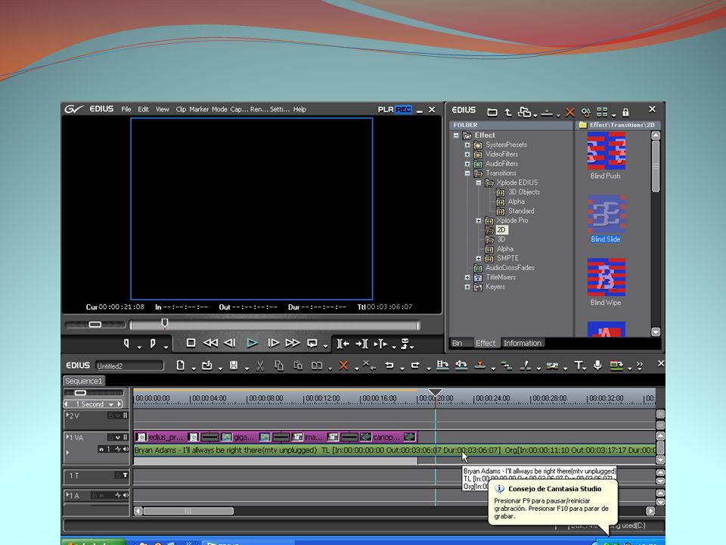The width and height of the screenshot is (726, 545).
Task: Toggle the T title icon on 1T track
Action: click(x=125, y=475)
